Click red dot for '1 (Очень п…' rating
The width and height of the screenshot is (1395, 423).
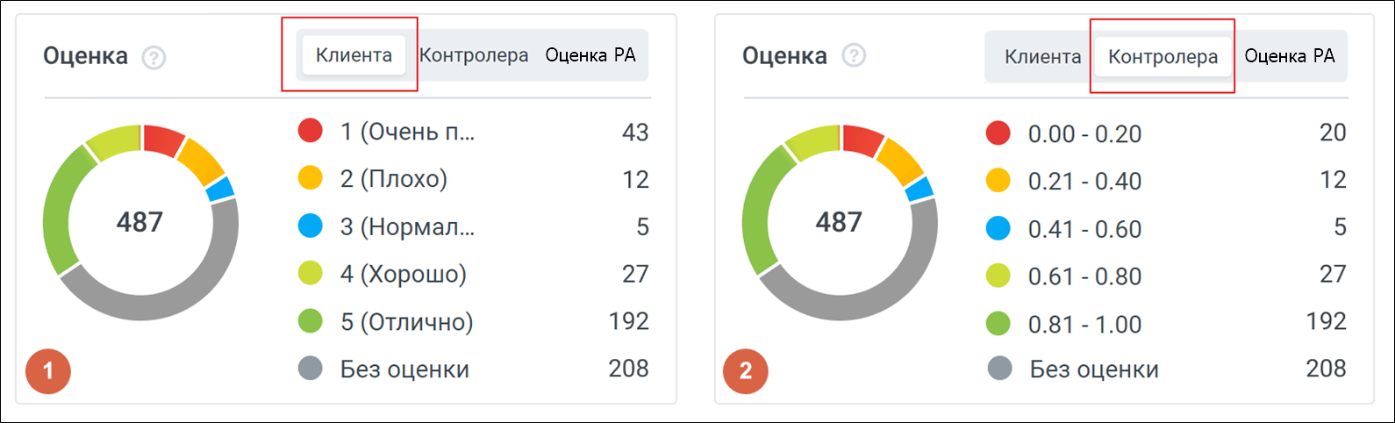(x=311, y=132)
